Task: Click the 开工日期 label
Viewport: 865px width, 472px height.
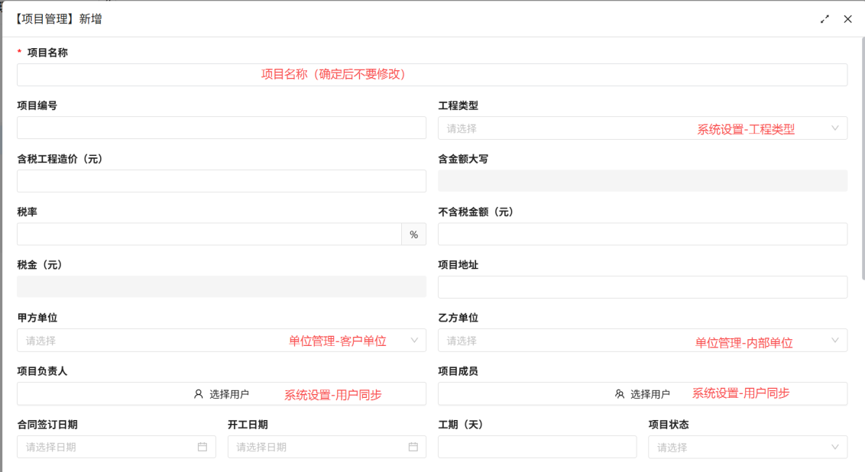Action: click(248, 425)
